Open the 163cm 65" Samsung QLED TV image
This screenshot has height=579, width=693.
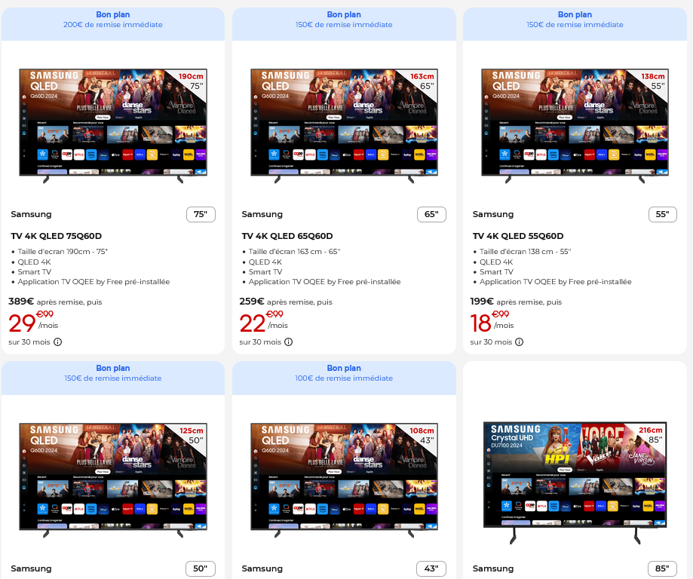[x=344, y=125]
